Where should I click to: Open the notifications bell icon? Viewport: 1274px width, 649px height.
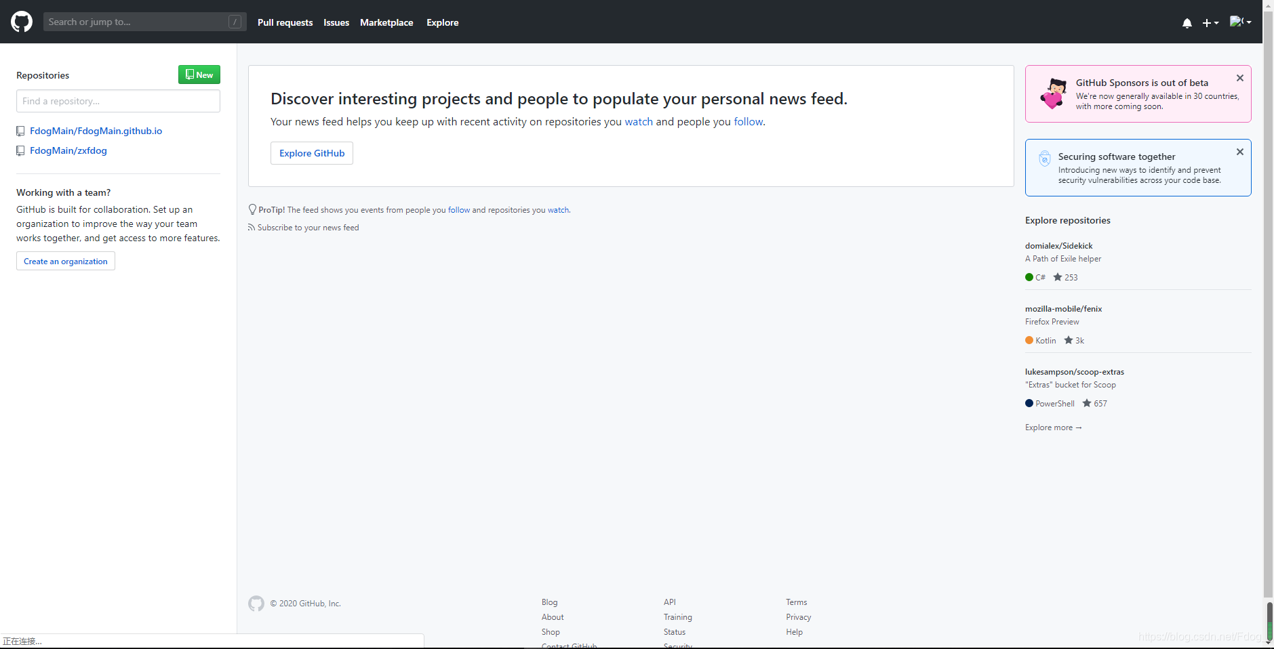click(1187, 23)
